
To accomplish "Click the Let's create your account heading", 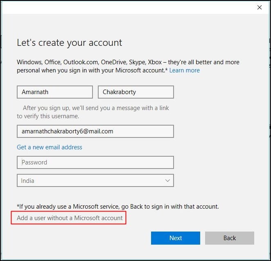I will point(70,43).
